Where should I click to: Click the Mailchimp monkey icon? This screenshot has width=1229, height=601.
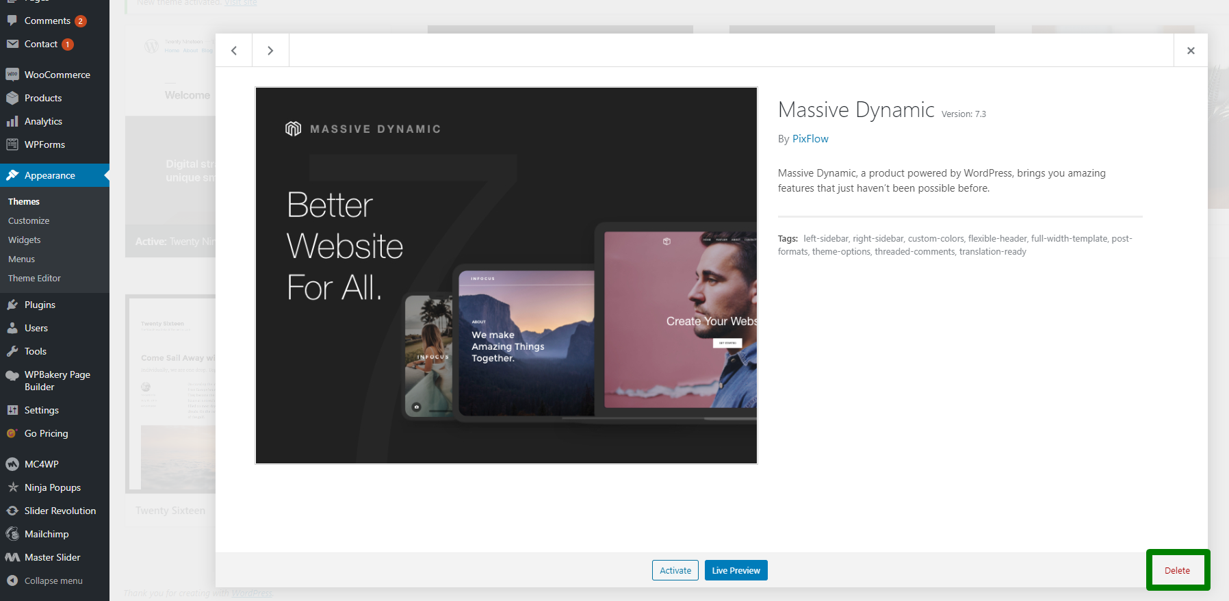[12, 534]
